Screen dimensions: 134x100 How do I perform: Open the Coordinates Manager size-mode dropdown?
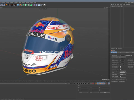94,92
